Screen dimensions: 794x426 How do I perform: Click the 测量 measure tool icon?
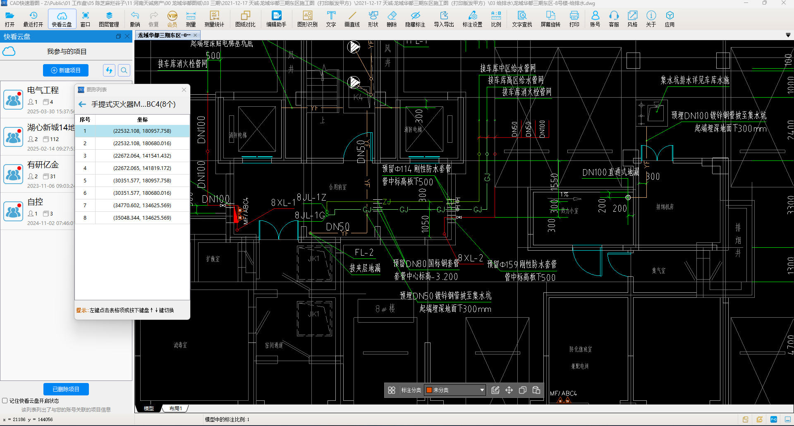(x=191, y=19)
